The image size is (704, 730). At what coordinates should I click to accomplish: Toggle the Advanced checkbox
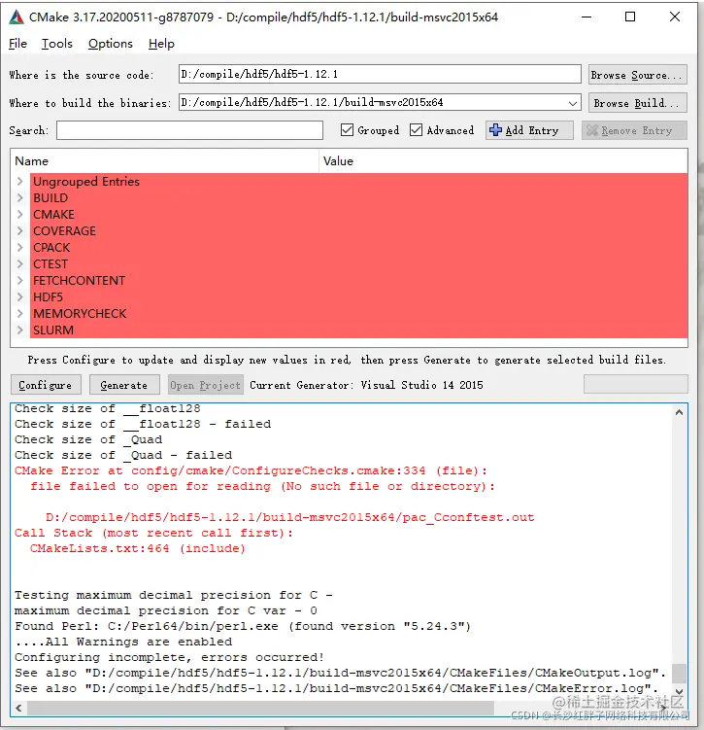[416, 130]
